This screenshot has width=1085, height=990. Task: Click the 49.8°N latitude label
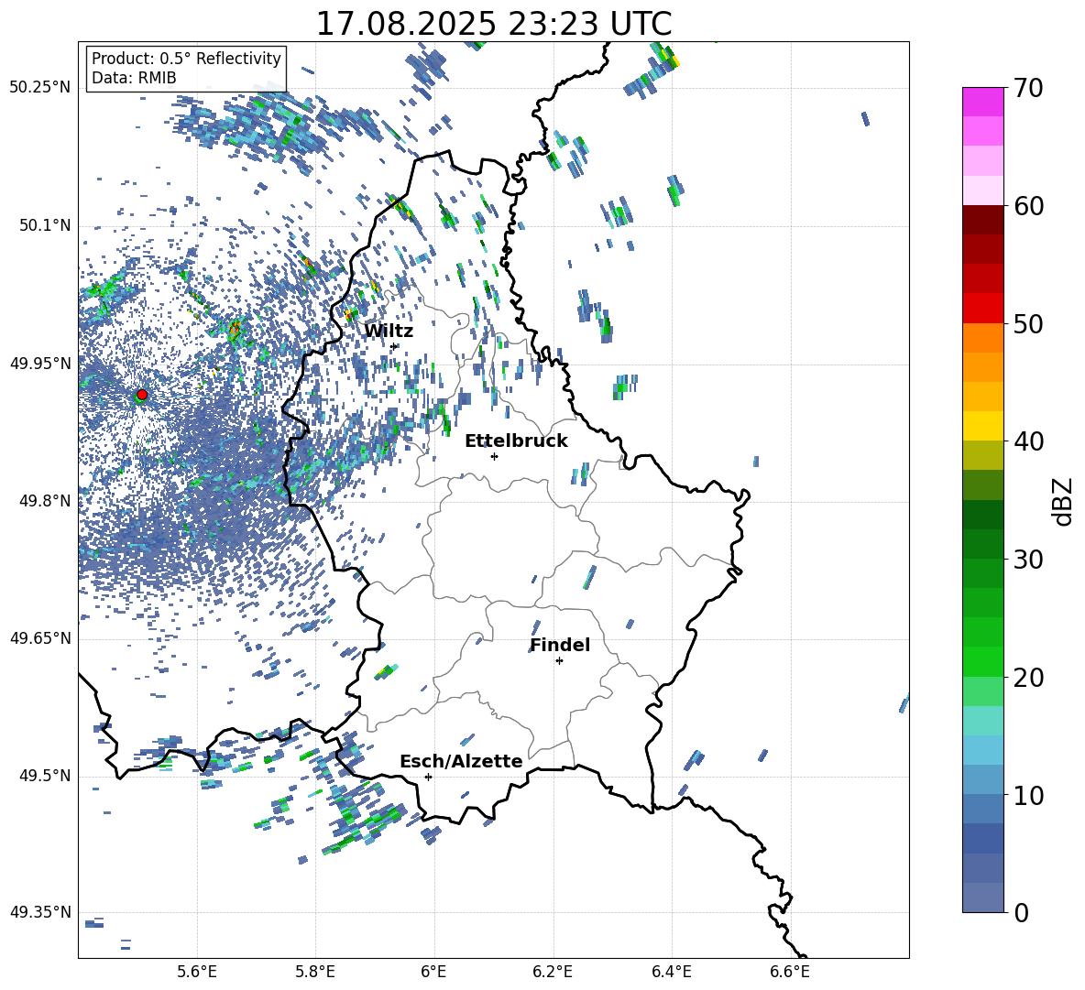[44, 501]
